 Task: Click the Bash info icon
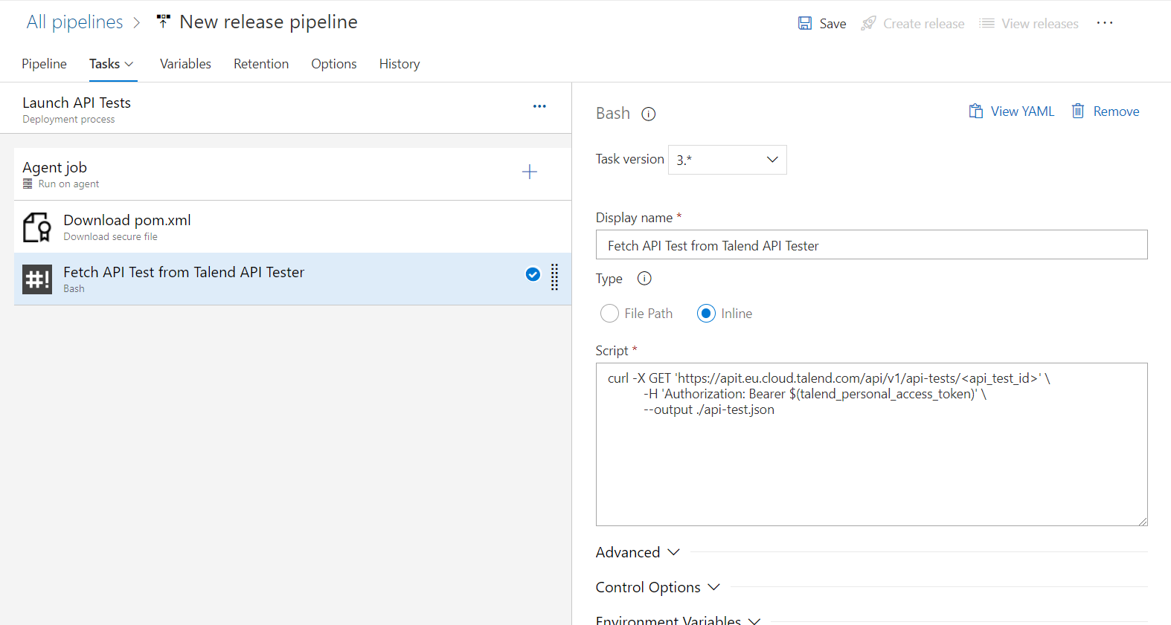point(649,114)
